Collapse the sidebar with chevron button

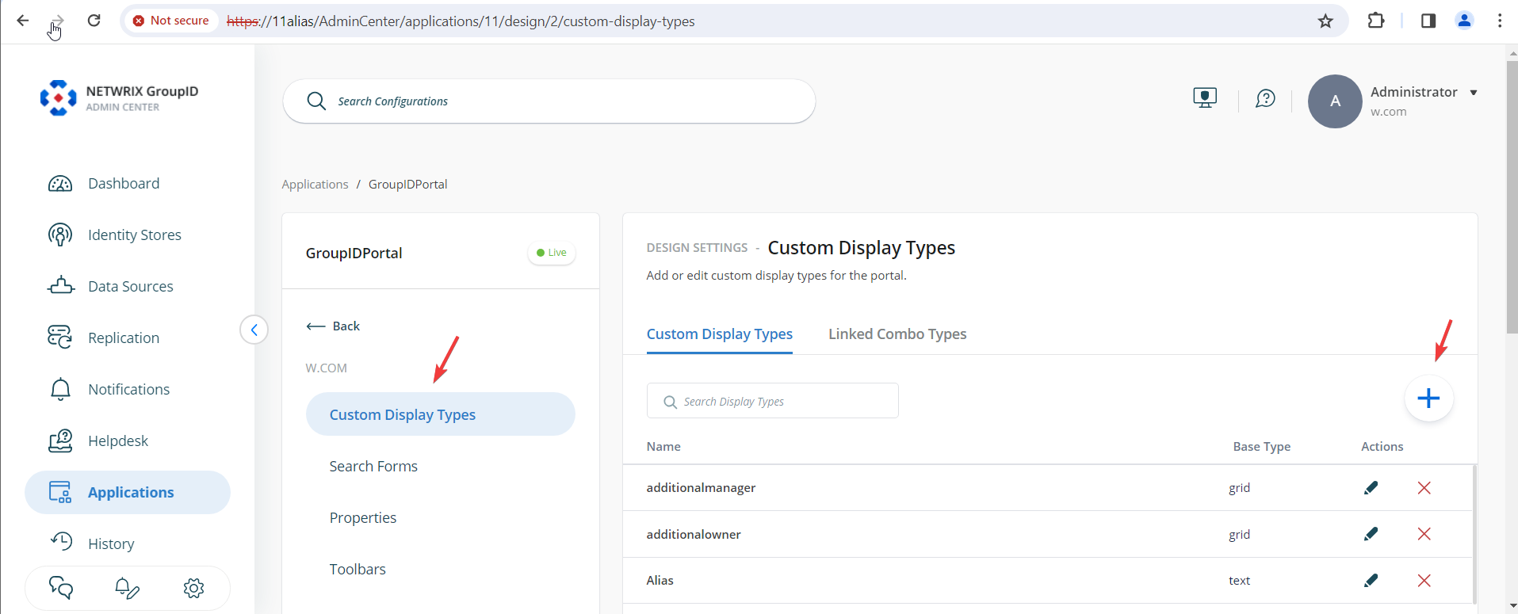254,330
